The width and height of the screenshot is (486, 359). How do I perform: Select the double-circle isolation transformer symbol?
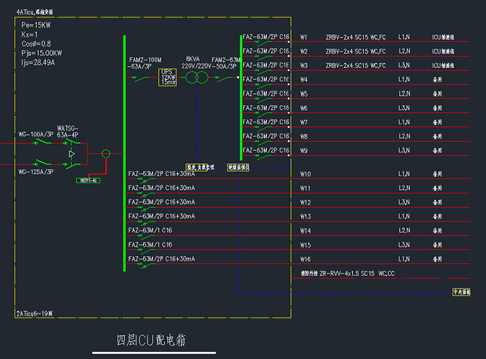pos(197,77)
